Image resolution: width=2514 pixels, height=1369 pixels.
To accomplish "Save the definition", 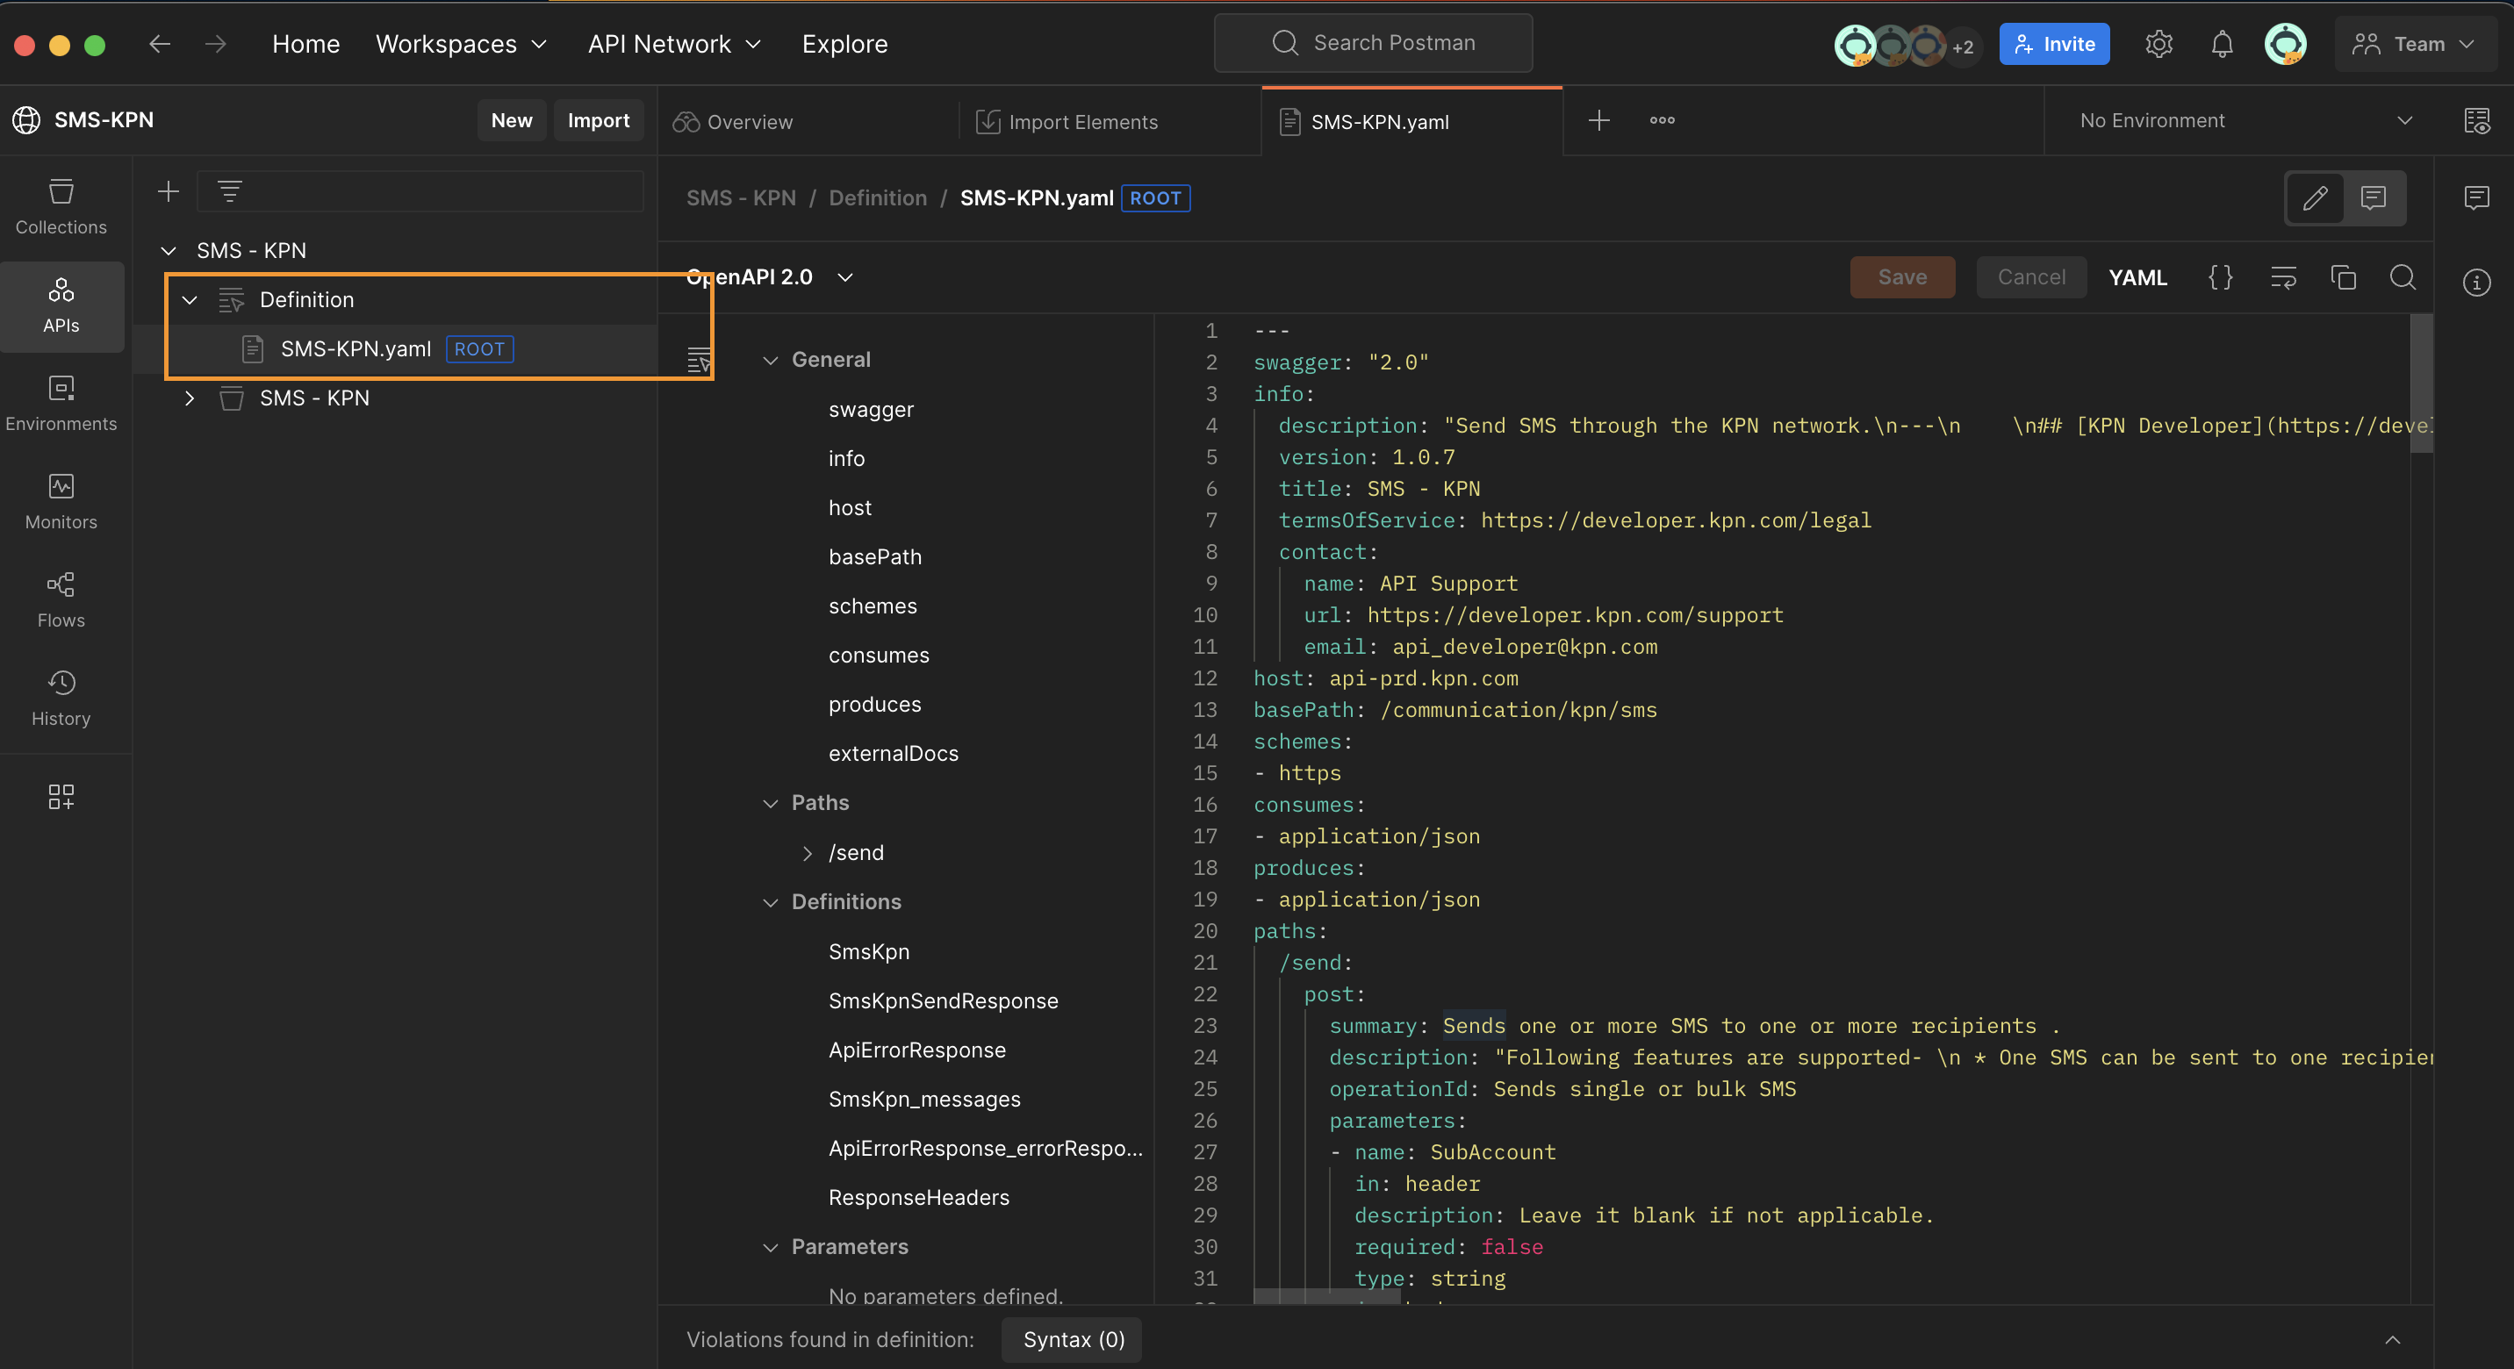I will (x=1902, y=277).
